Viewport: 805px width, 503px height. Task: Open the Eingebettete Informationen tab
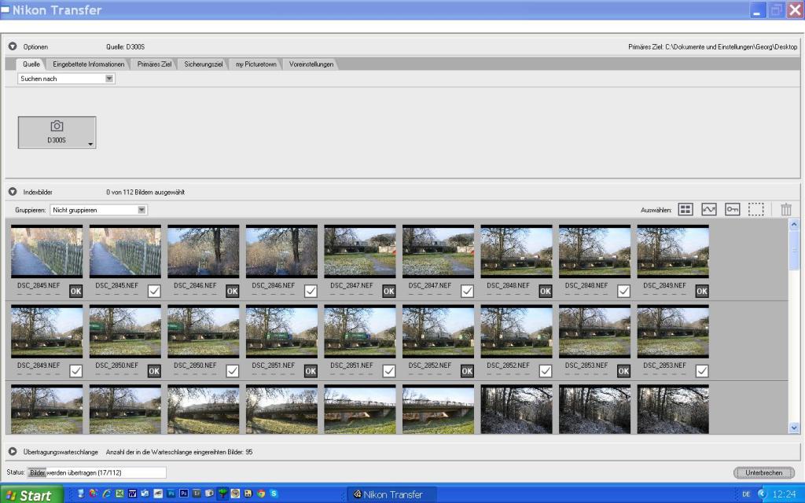(x=88, y=64)
